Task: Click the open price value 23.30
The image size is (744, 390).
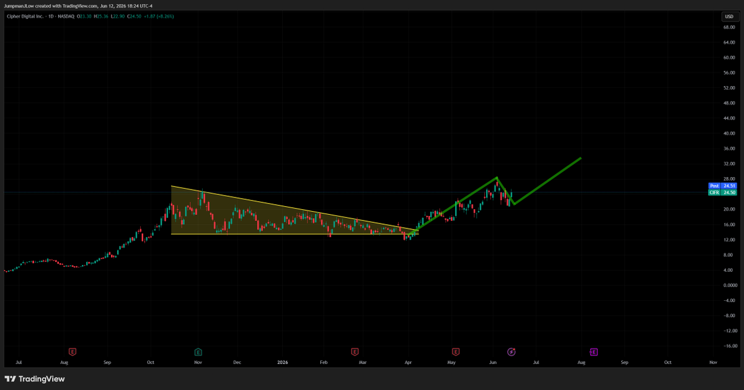Action: coord(86,16)
